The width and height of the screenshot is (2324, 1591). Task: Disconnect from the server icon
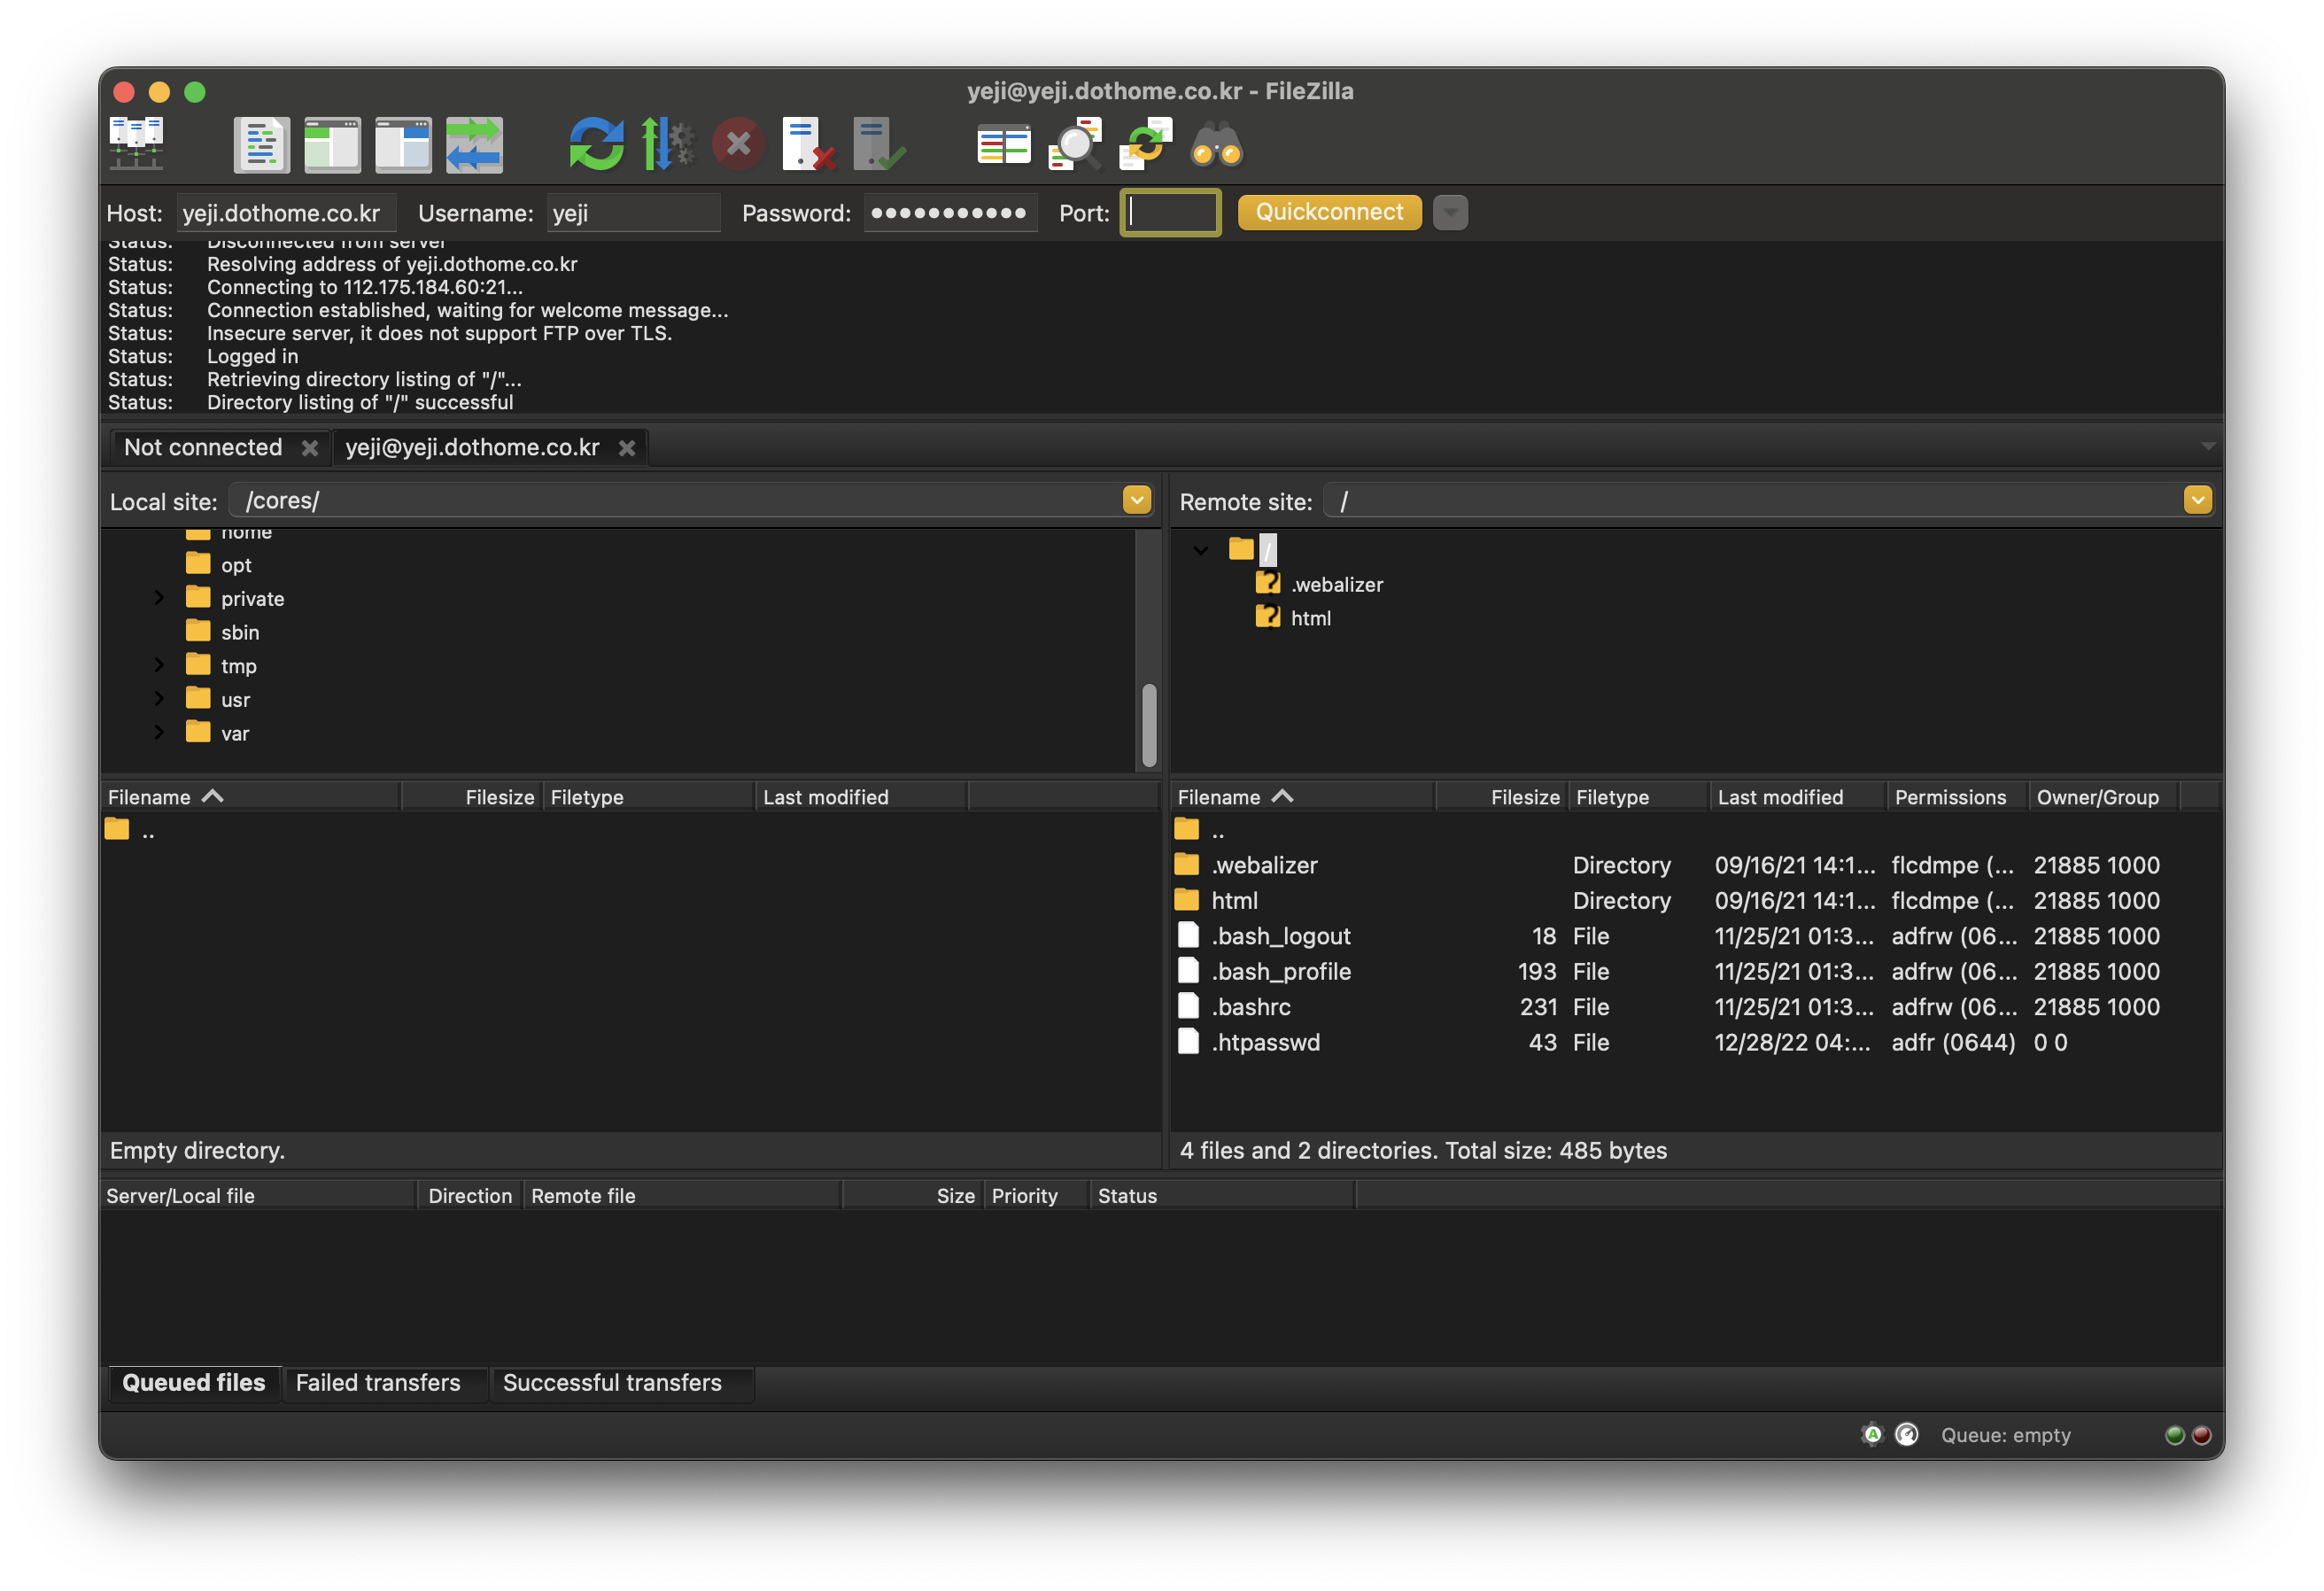[808, 144]
